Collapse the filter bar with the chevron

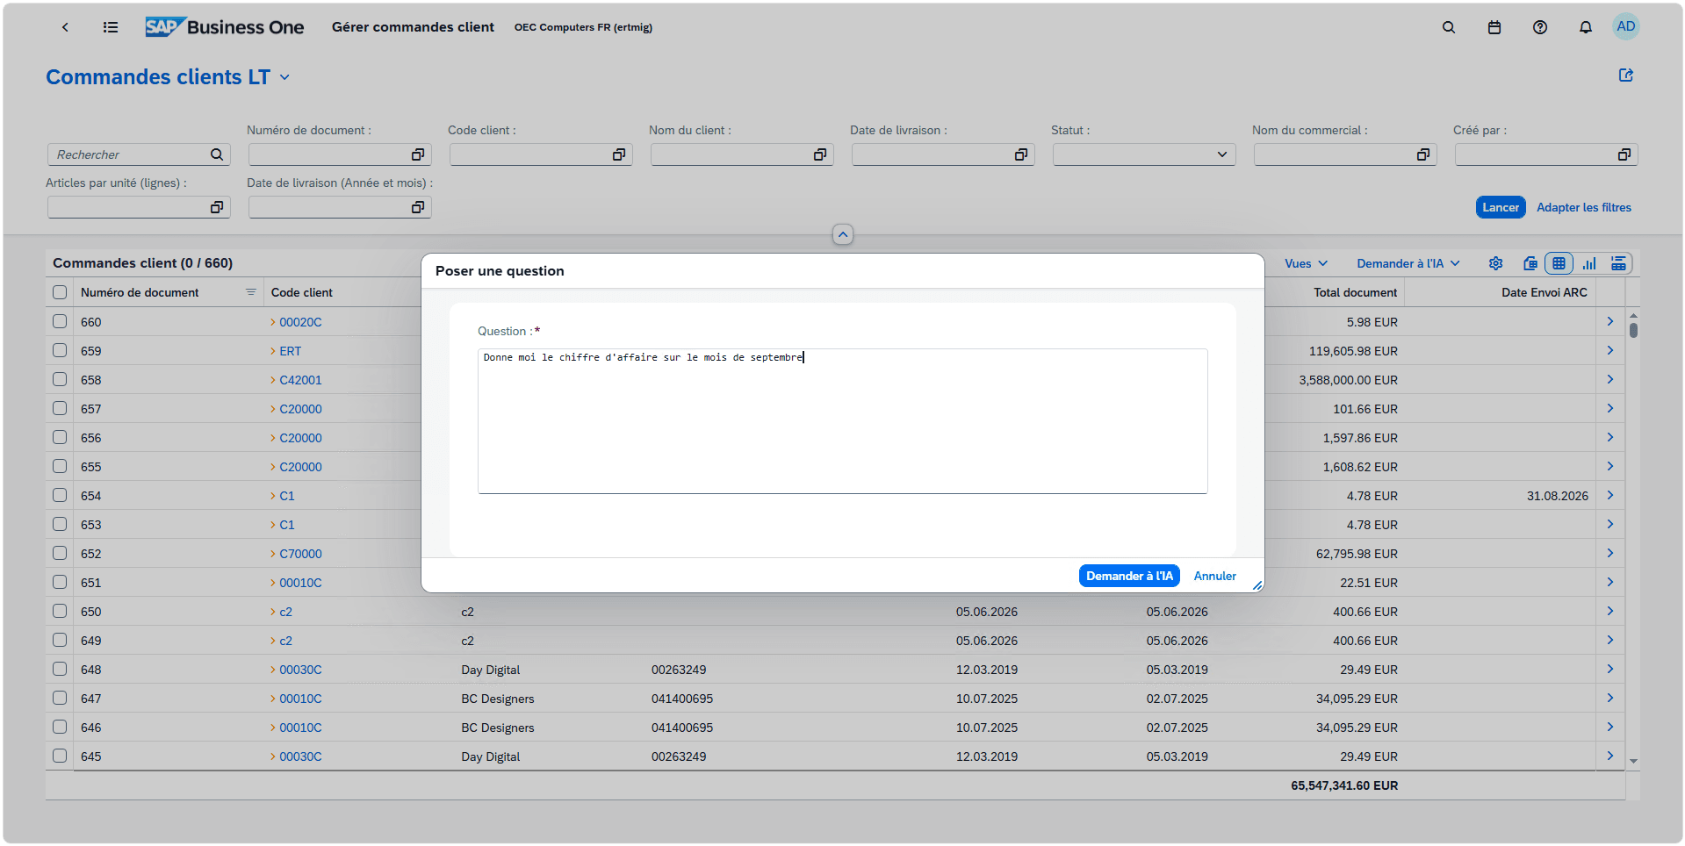coord(843,234)
